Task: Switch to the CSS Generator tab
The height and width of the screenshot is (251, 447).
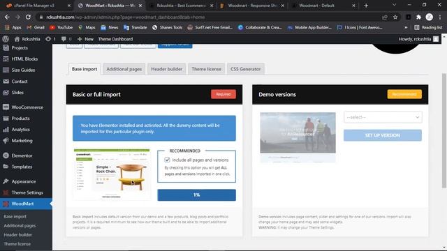Action: (x=245, y=69)
